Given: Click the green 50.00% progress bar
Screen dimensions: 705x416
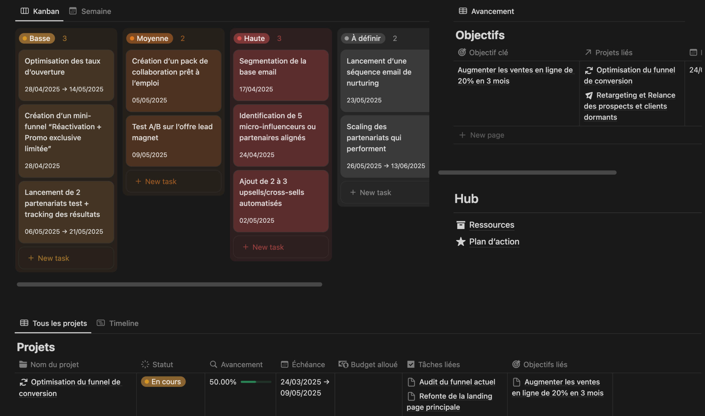Looking at the screenshot, I should (x=255, y=382).
